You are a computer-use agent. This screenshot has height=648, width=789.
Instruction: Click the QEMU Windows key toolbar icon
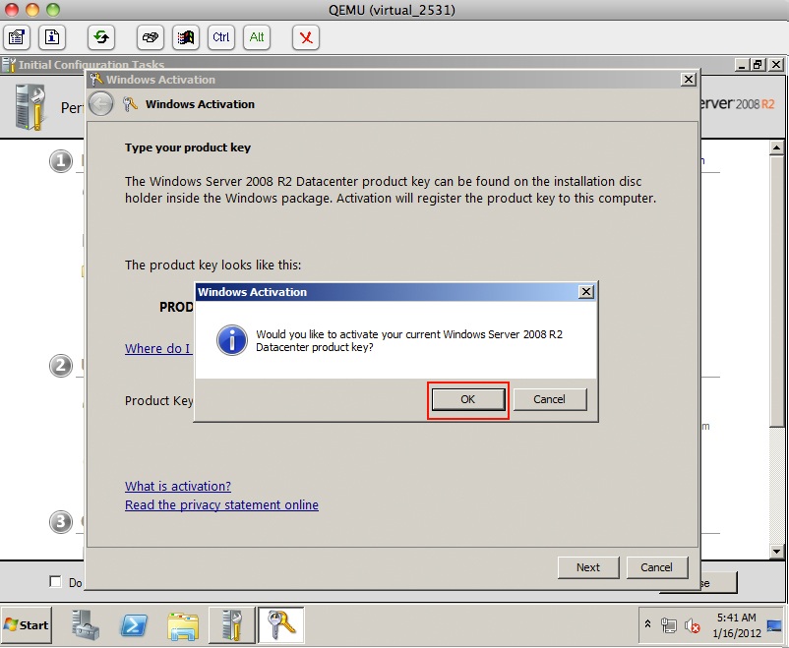tap(186, 37)
